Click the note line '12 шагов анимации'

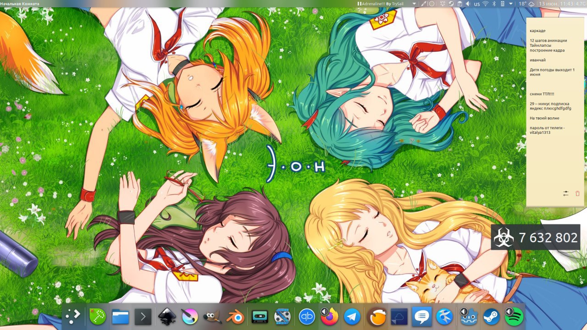[x=548, y=40]
